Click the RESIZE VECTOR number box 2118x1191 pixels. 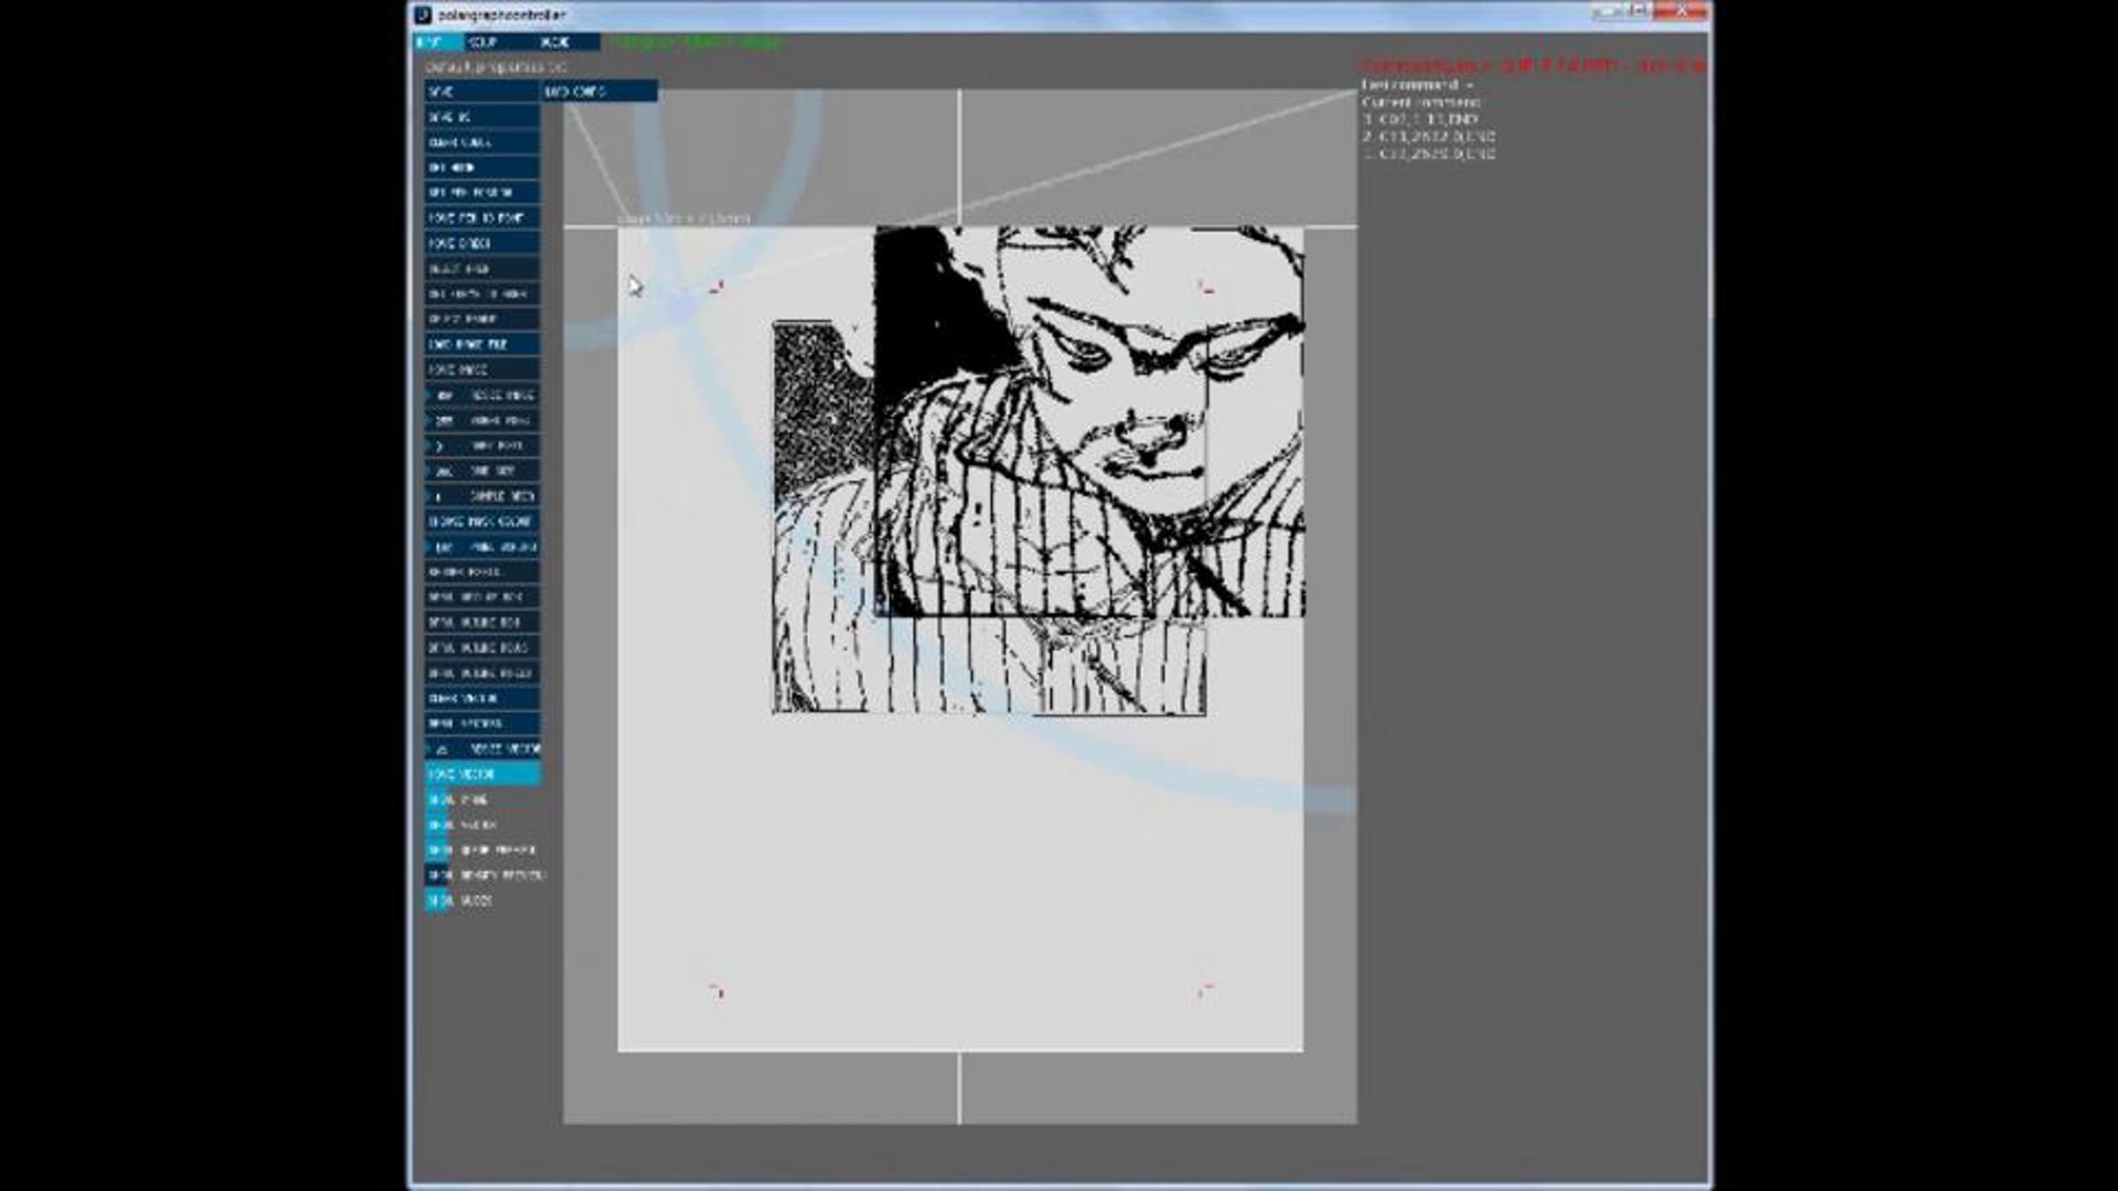point(482,749)
